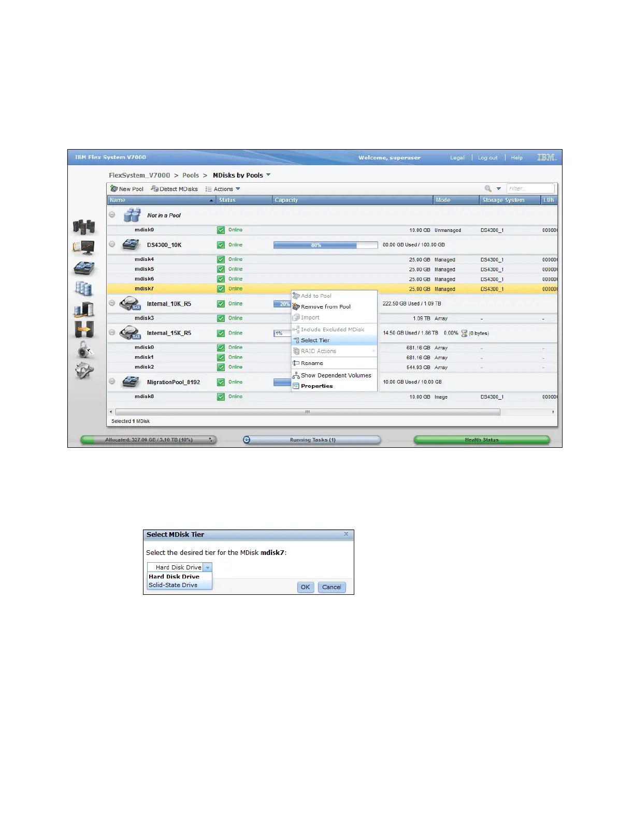Image resolution: width=634 pixels, height=820 pixels.
Task: Click the Health Status bar
Action: point(482,440)
